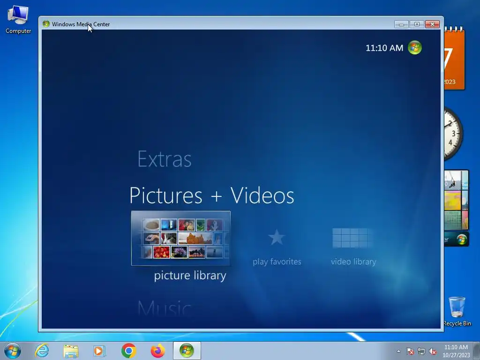480x360 pixels.
Task: Select the play favorites star icon
Action: click(277, 237)
